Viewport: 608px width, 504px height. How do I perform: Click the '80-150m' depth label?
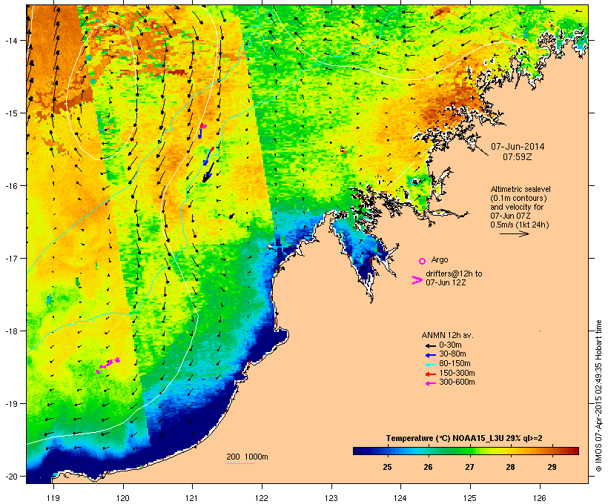(x=455, y=364)
